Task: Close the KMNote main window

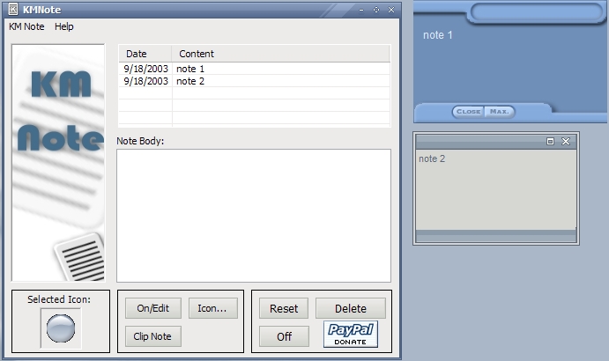Action: point(391,10)
